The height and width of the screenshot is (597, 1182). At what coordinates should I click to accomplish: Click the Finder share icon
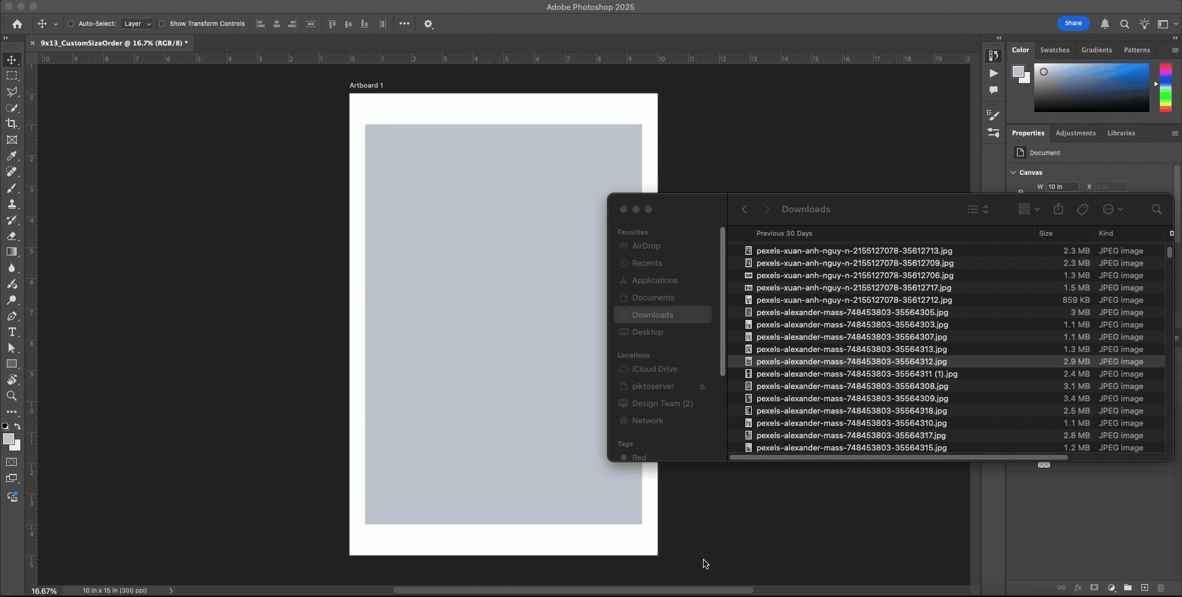point(1058,209)
